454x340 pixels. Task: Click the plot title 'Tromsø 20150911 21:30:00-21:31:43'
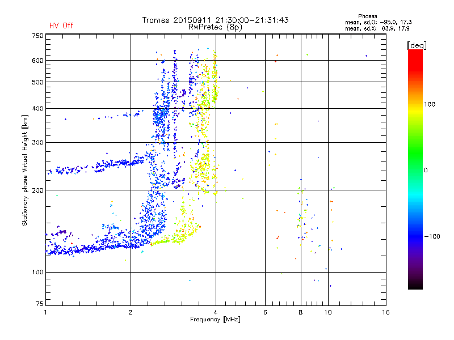215,20
